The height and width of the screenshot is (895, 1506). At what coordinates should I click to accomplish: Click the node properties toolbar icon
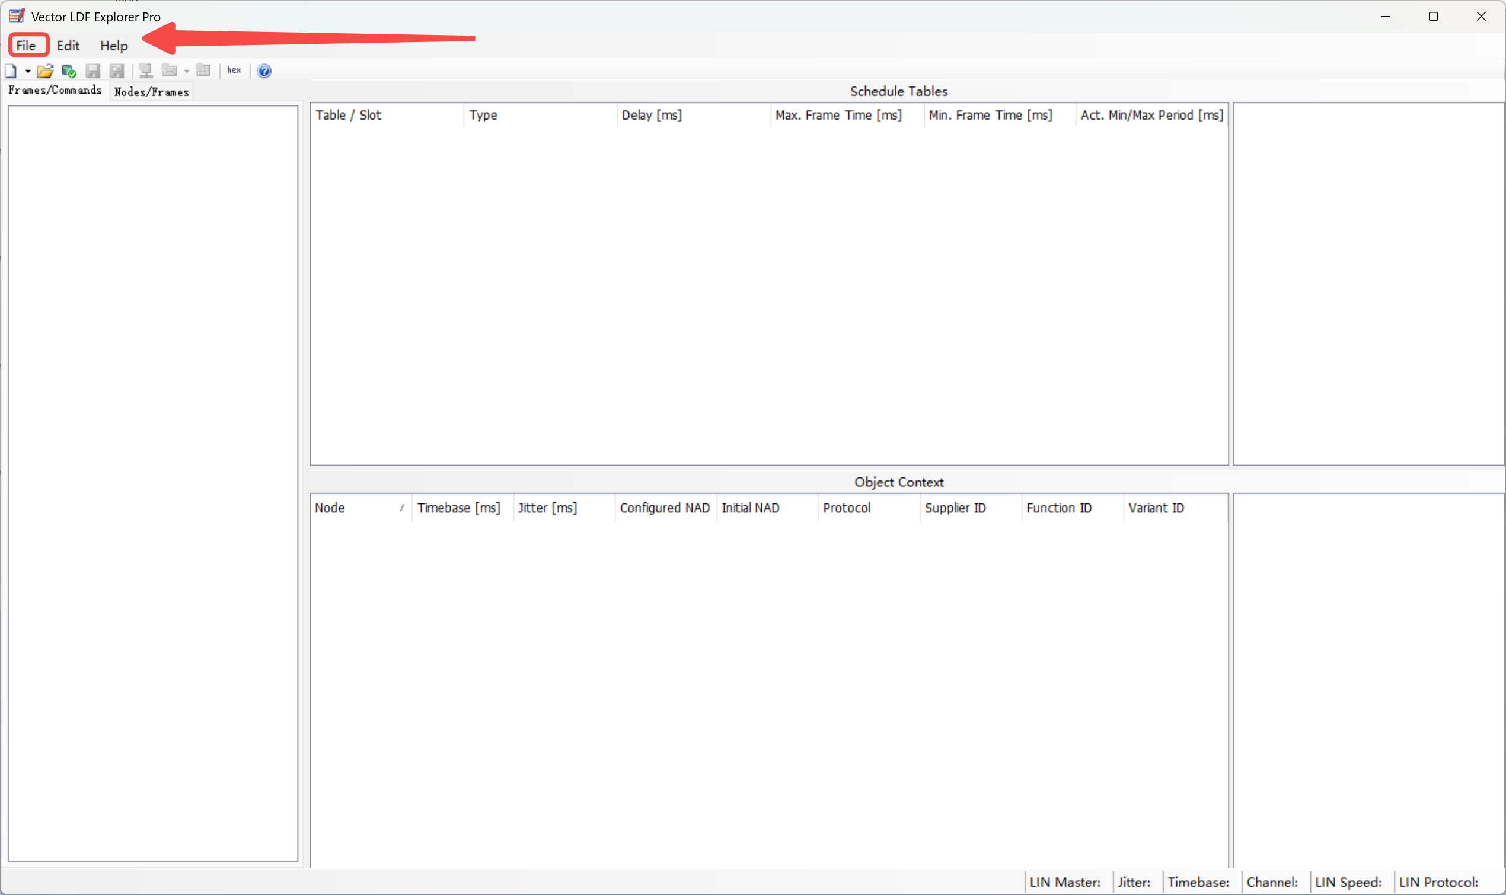pos(145,70)
